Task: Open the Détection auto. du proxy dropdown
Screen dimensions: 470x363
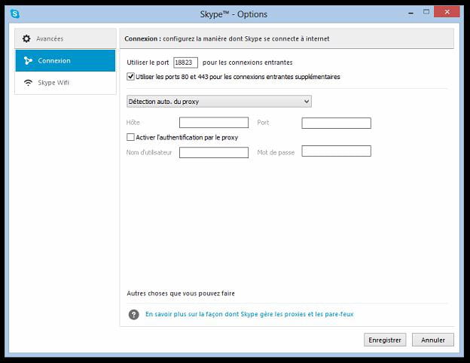Action: click(x=219, y=102)
